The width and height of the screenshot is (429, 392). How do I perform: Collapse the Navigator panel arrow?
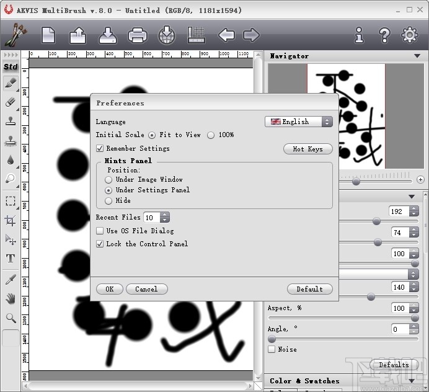point(417,56)
